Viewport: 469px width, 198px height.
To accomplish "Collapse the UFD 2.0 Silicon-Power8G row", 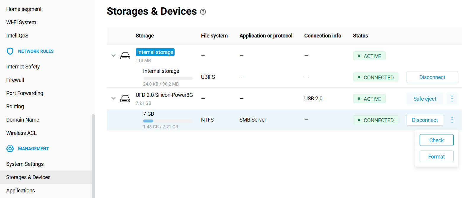I will tap(113, 98).
